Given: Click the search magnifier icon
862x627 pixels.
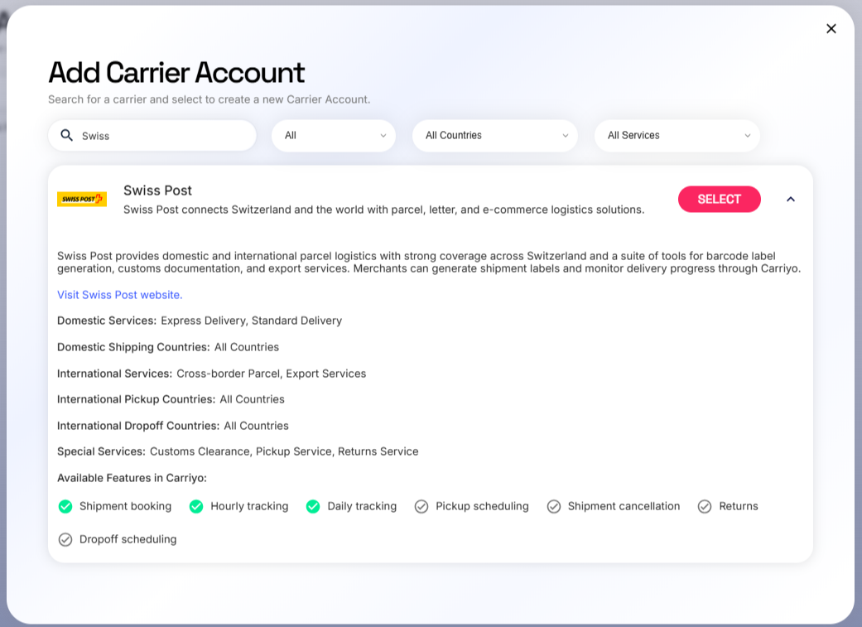Looking at the screenshot, I should click(x=67, y=135).
